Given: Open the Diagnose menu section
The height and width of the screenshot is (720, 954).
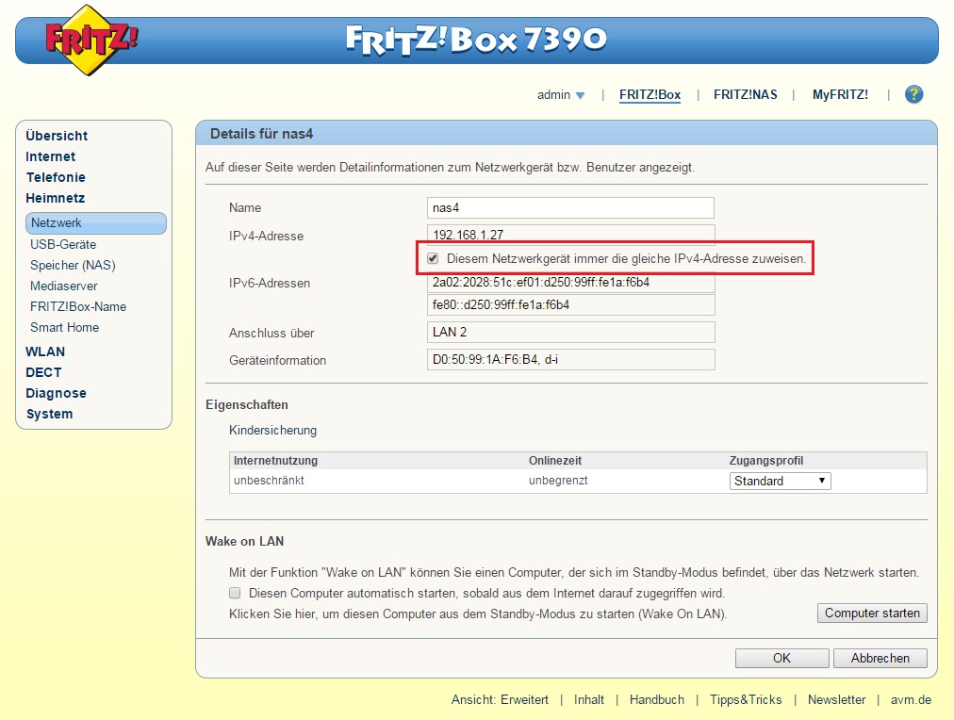Looking at the screenshot, I should tap(56, 393).
